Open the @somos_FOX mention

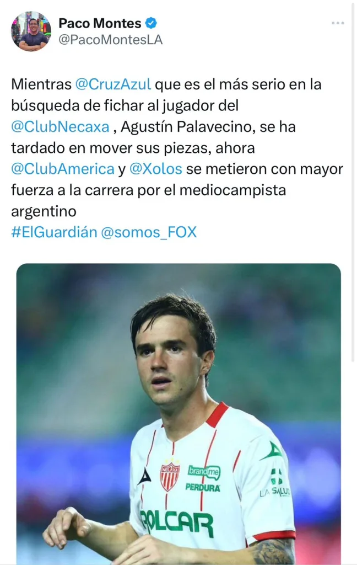point(149,232)
